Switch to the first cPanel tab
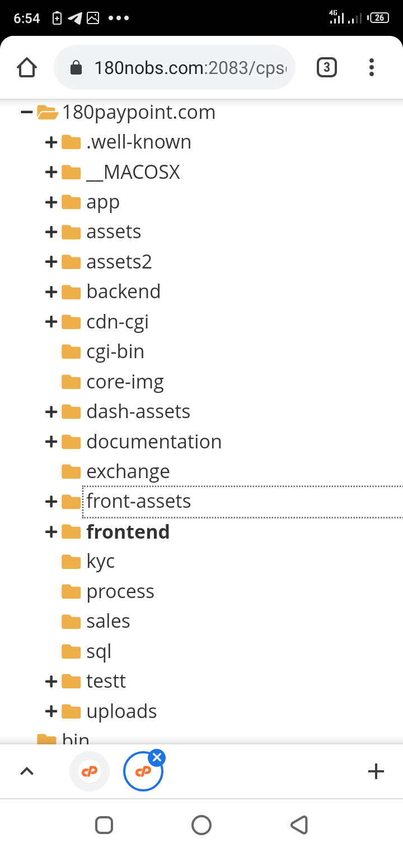The width and height of the screenshot is (403, 852). (x=90, y=771)
